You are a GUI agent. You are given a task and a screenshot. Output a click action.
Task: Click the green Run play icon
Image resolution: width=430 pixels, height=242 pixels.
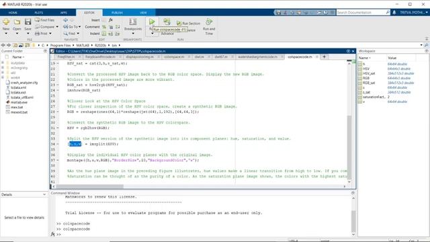click(x=152, y=22)
